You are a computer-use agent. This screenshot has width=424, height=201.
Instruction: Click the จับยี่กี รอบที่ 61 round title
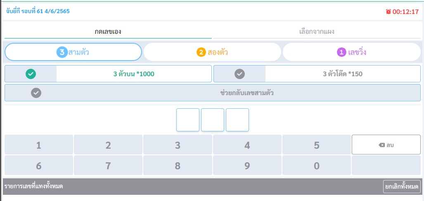38,11
